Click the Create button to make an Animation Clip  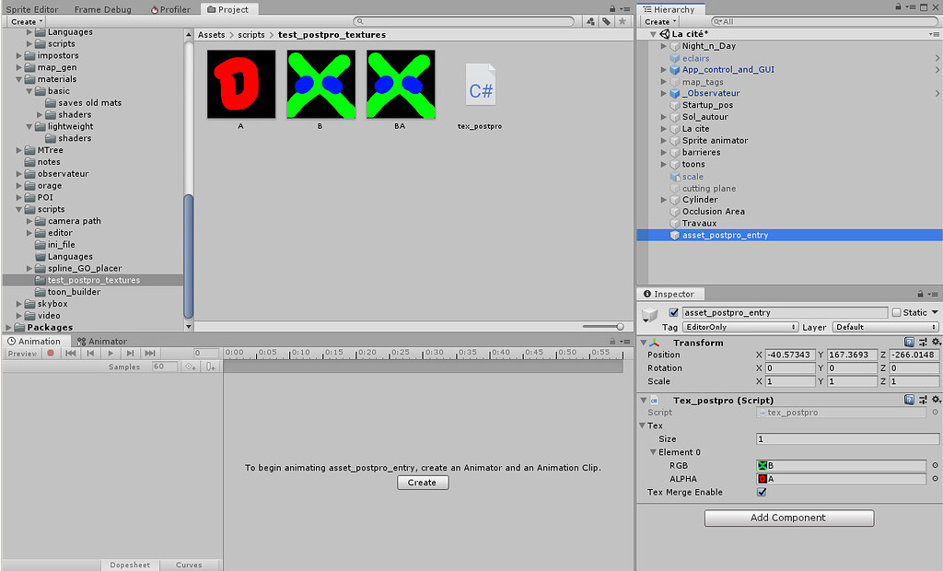point(422,482)
